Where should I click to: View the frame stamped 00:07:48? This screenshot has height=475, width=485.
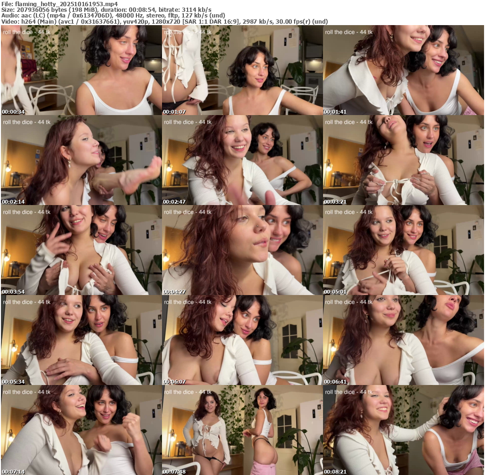click(242, 430)
